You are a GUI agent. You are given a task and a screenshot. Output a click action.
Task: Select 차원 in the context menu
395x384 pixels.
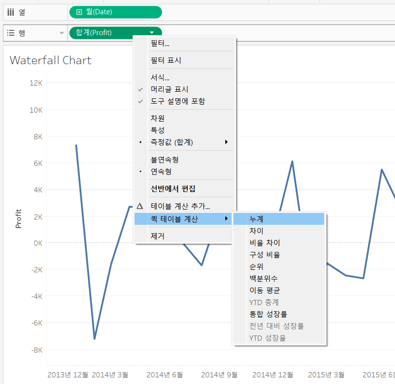[184, 118]
